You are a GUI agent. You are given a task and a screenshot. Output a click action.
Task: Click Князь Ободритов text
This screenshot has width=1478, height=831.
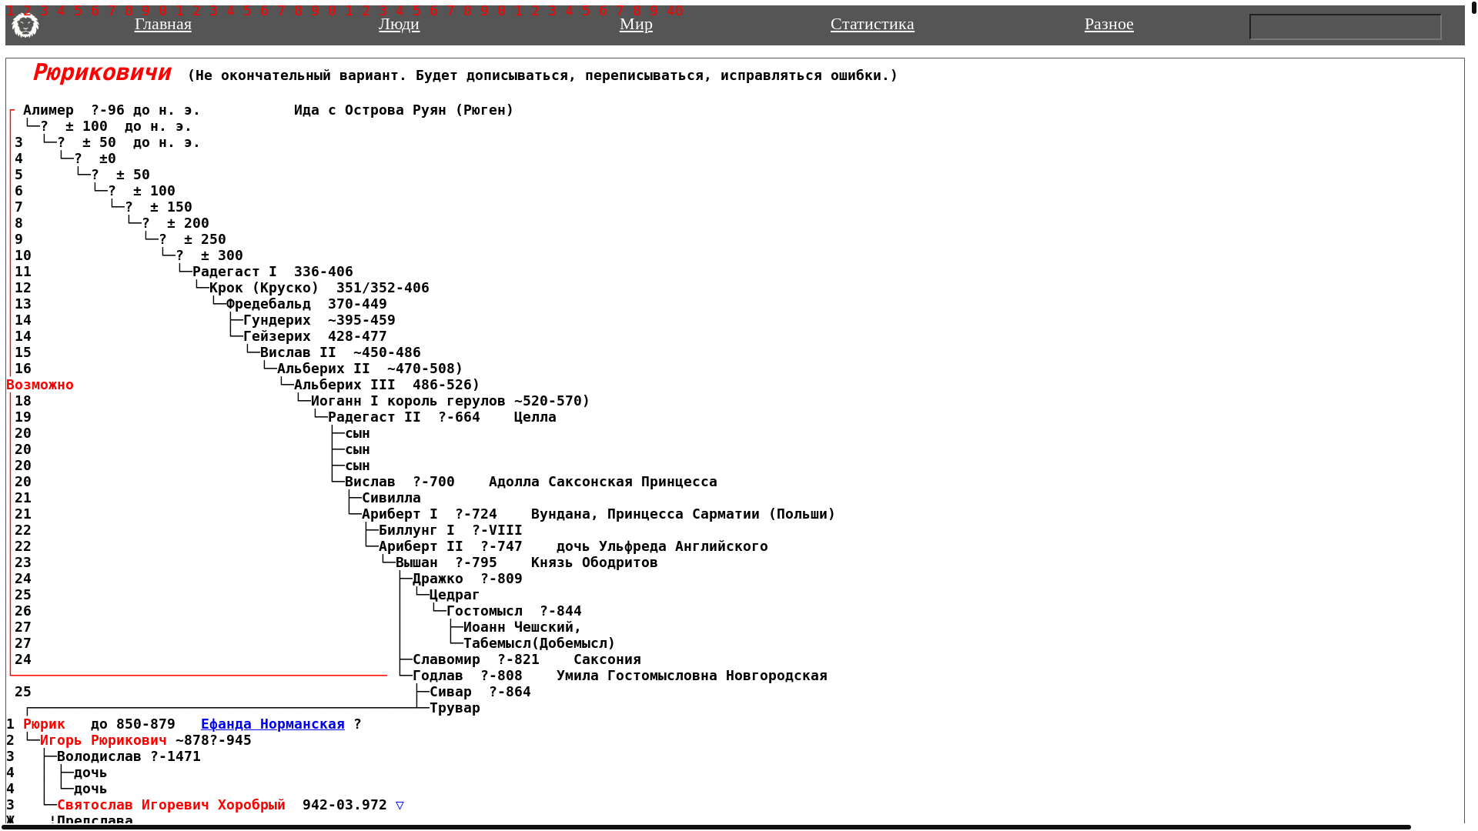point(594,562)
